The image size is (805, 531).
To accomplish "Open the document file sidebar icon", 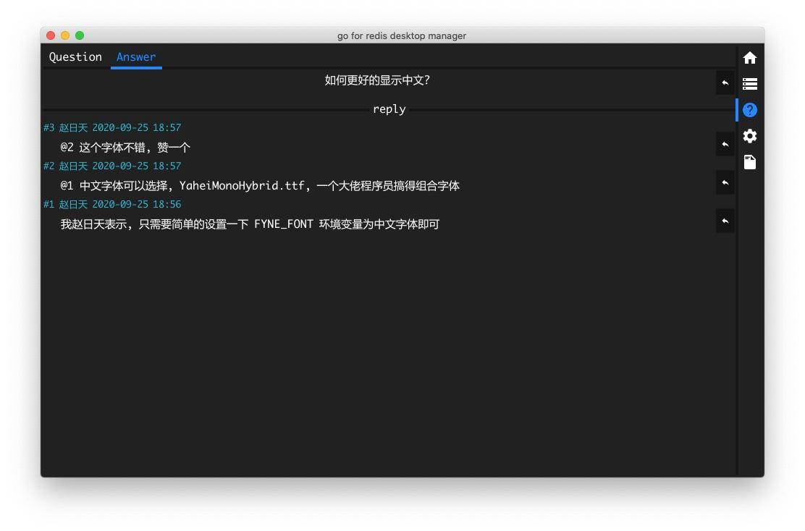I will (x=749, y=162).
